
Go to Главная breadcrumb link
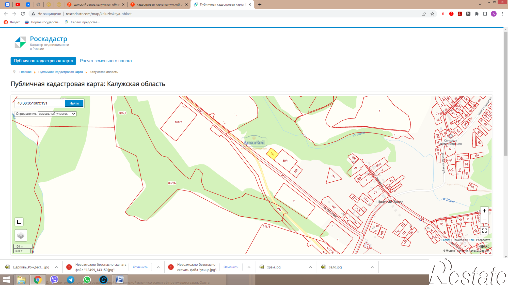click(25, 72)
